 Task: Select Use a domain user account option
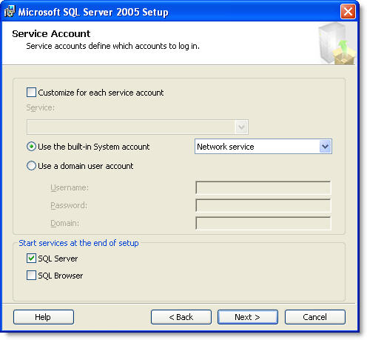31,166
